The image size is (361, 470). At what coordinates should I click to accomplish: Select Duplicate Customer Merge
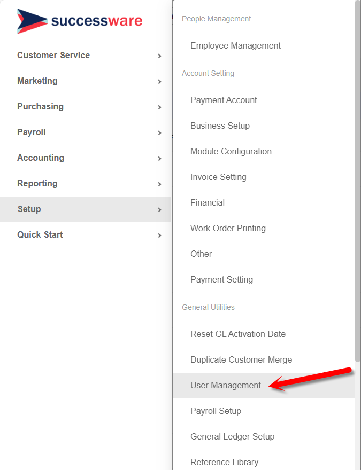241,359
